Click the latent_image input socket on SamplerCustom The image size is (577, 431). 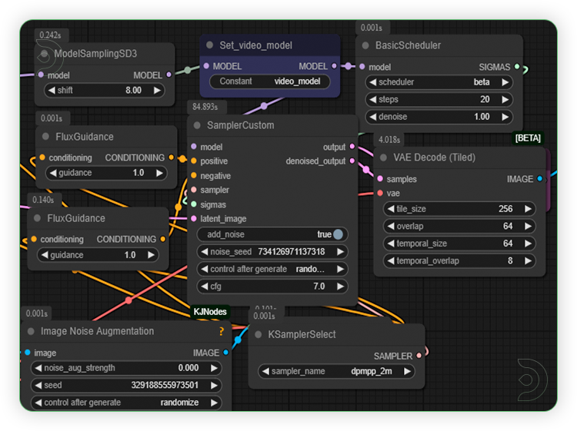tap(194, 219)
